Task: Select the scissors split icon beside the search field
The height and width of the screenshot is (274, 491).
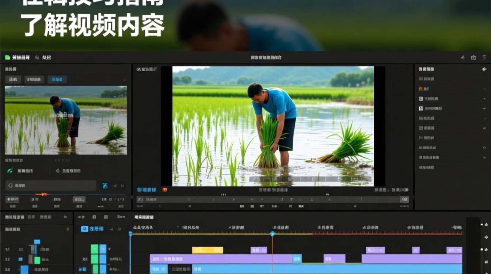Action: (115, 186)
